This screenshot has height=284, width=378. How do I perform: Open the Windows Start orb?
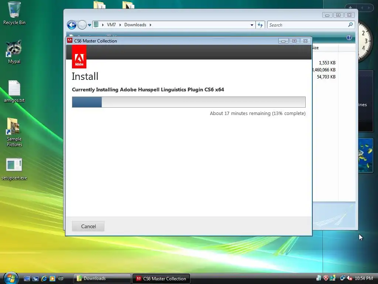coord(11,278)
